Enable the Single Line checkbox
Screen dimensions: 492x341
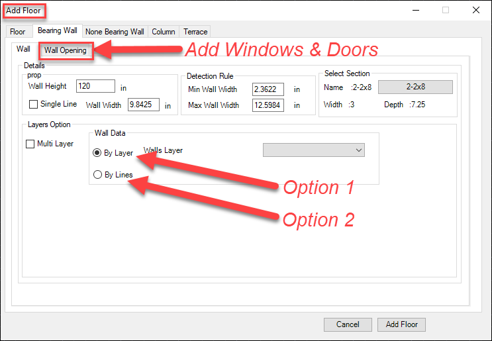point(34,105)
